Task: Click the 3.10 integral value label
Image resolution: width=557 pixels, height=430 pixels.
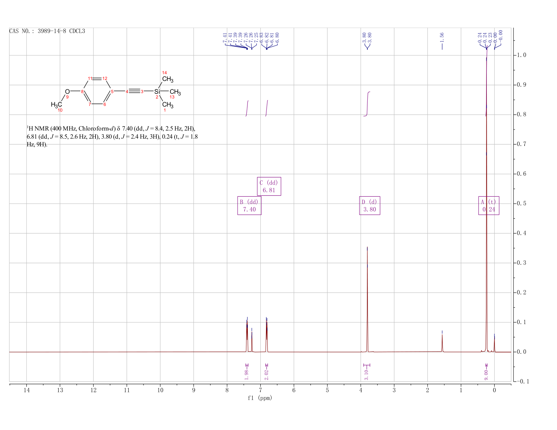Action: (367, 374)
